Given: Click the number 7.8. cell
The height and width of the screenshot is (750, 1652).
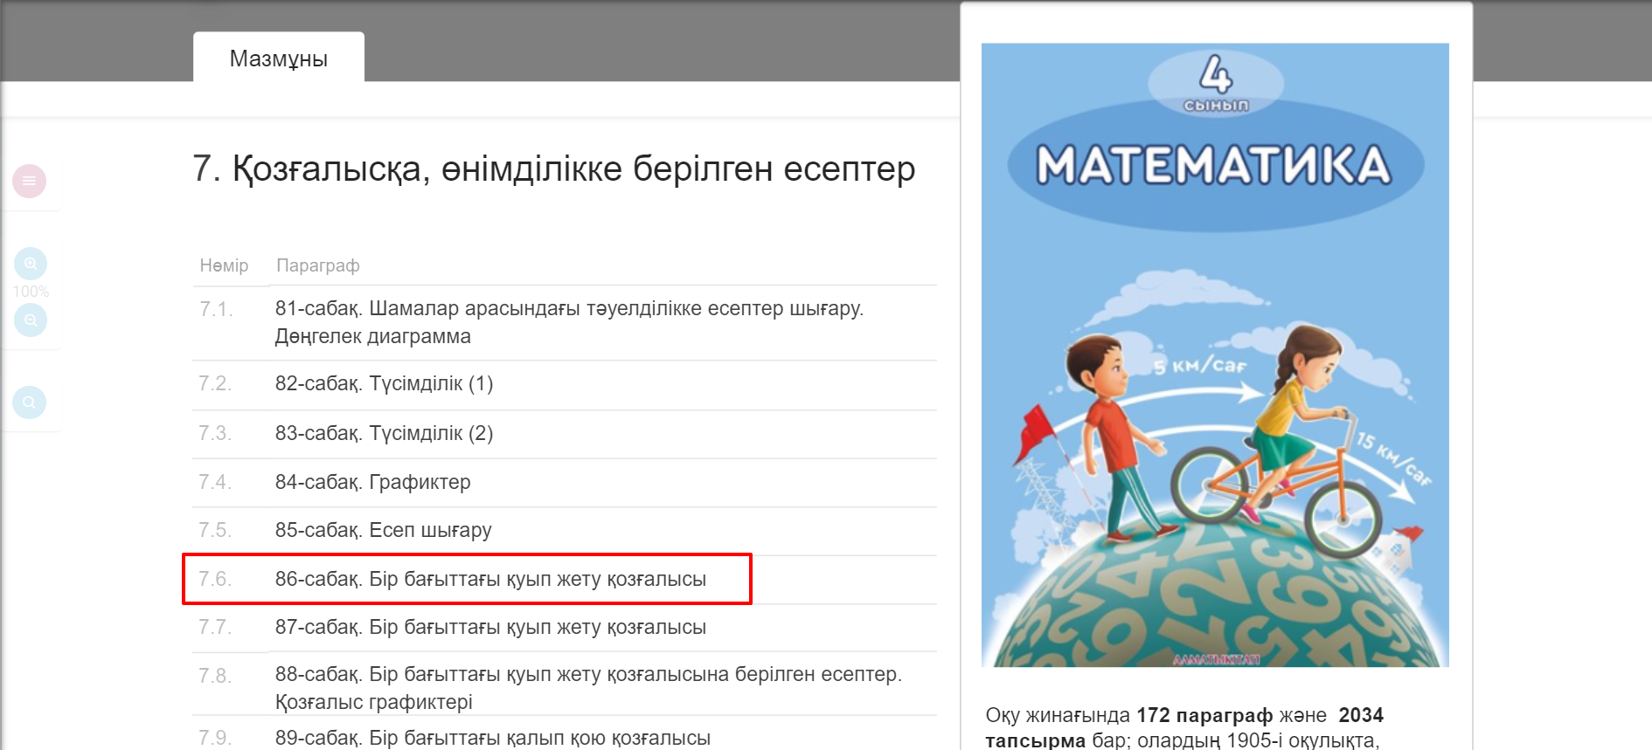Looking at the screenshot, I should coord(215,676).
